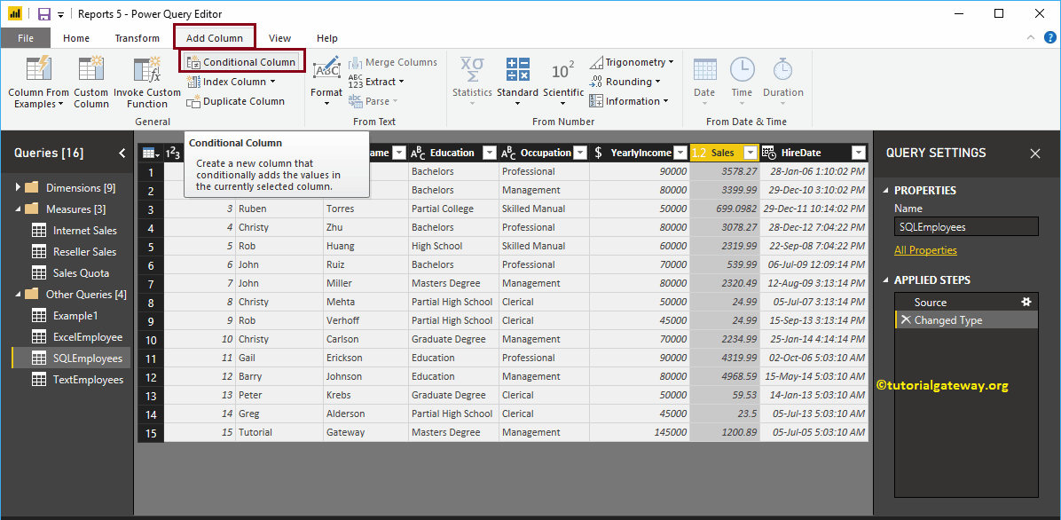Click the Date icon
The height and width of the screenshot is (520, 1061).
(x=704, y=70)
